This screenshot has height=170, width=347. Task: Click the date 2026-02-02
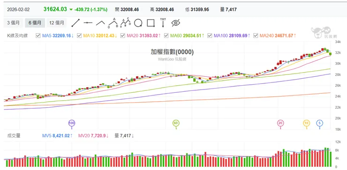18,9
